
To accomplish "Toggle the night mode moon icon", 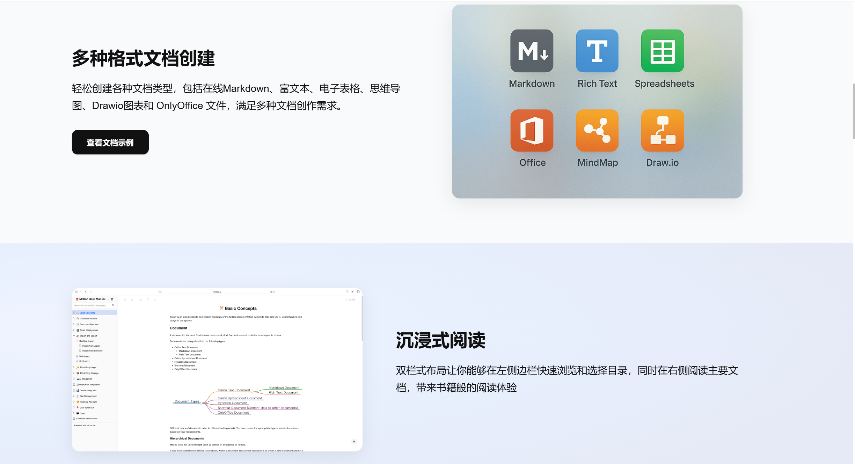I will tap(155, 300).
